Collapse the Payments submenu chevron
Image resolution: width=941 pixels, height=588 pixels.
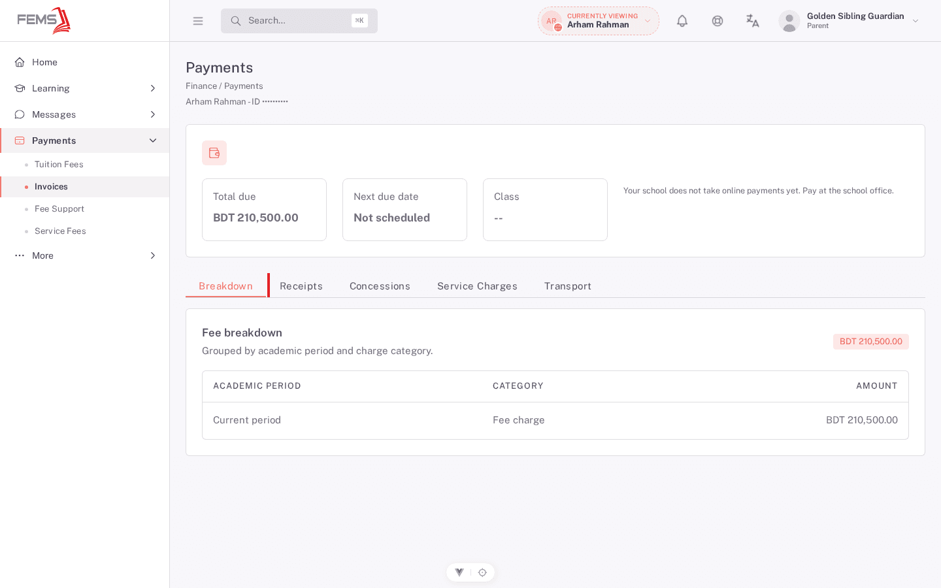pos(153,140)
